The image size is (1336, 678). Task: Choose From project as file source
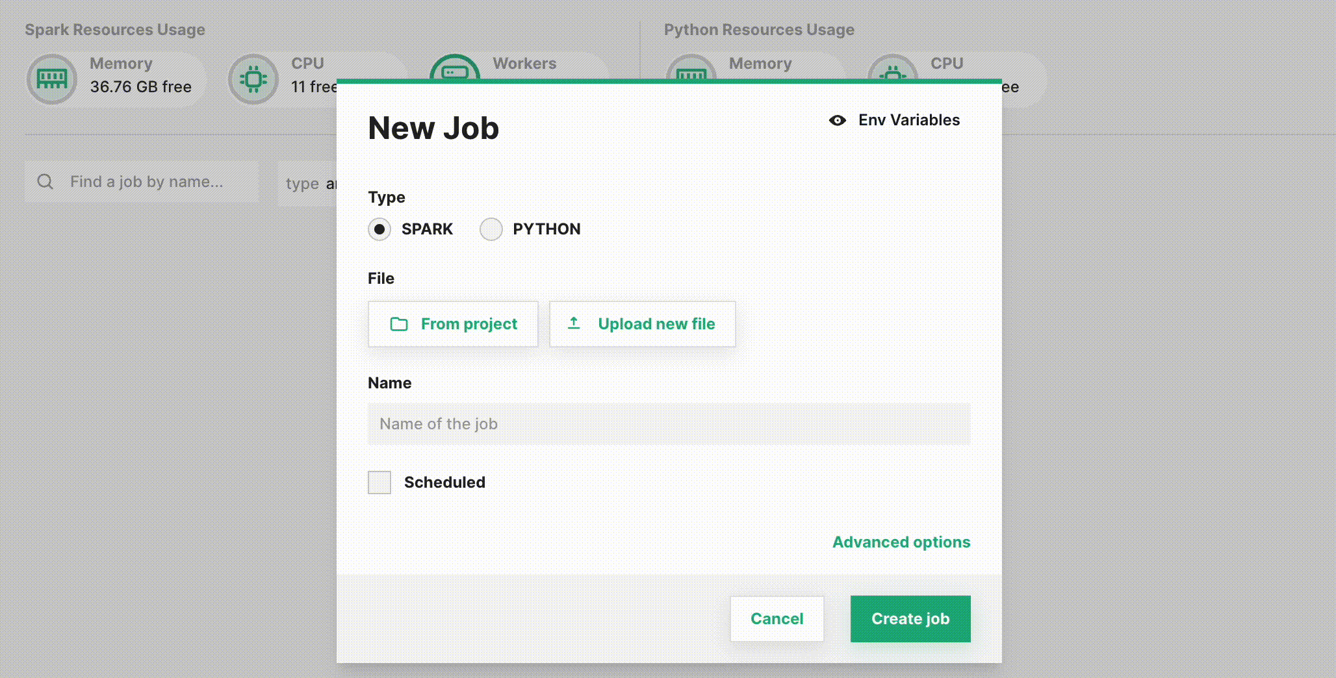click(x=453, y=323)
